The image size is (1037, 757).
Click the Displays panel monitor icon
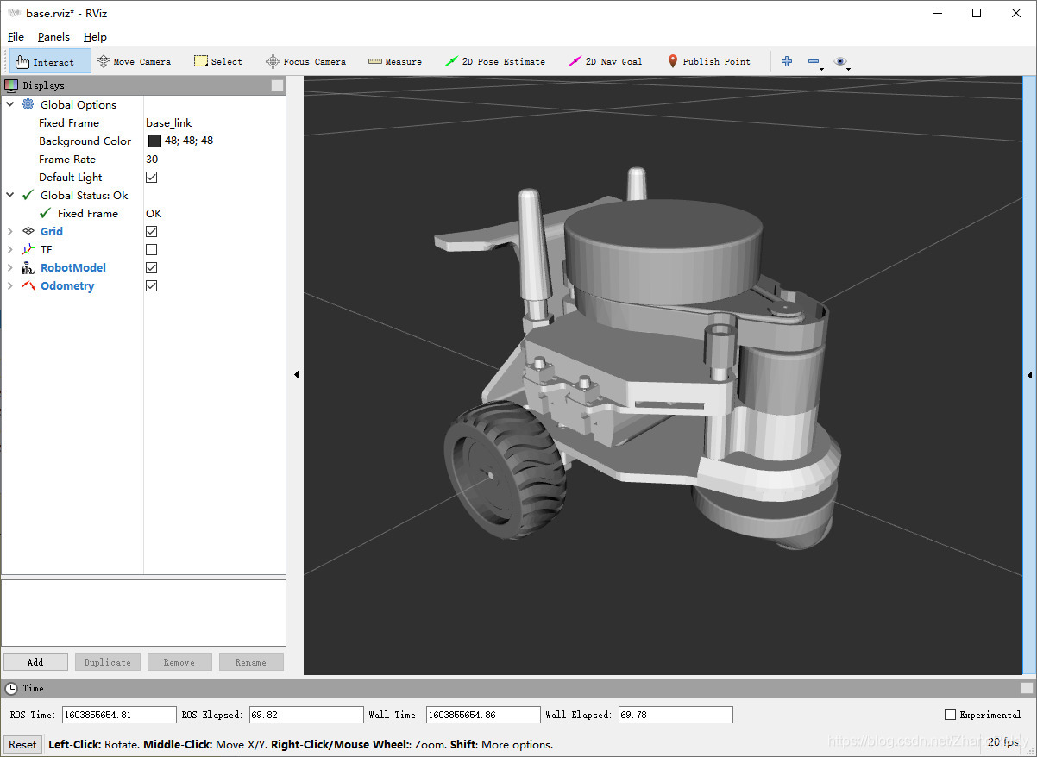(11, 85)
